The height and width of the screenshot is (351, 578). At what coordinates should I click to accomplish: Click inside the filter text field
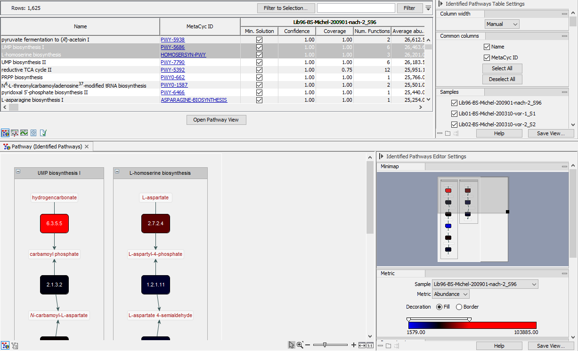[356, 8]
